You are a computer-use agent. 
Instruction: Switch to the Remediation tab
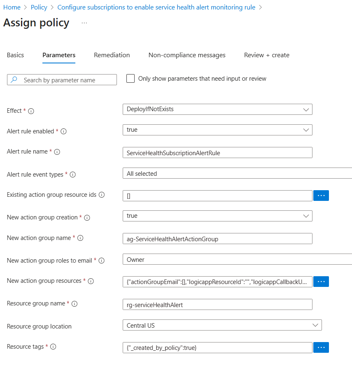click(112, 55)
